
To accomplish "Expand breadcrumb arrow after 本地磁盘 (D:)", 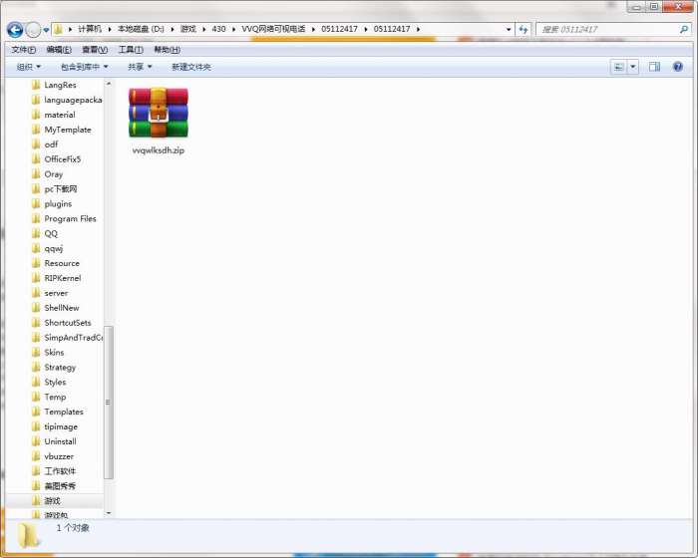I will (x=173, y=29).
